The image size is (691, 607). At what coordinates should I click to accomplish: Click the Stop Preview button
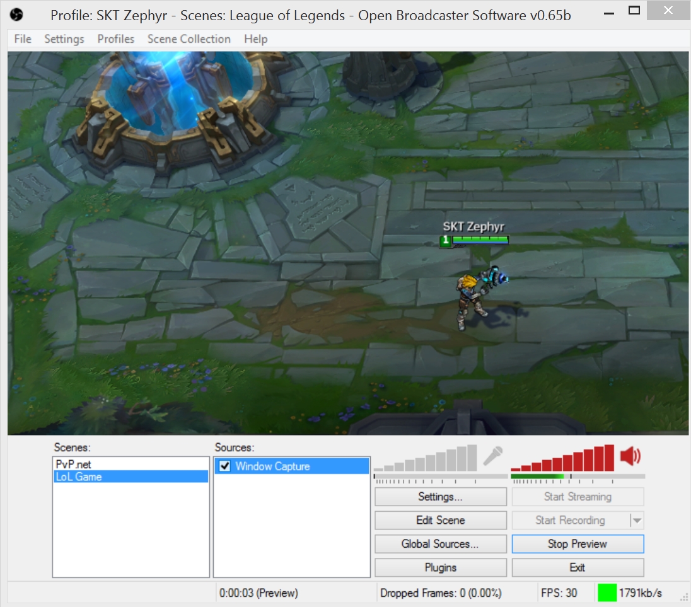(x=578, y=544)
